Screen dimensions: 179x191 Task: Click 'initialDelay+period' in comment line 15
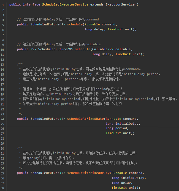[x=140, y=74]
